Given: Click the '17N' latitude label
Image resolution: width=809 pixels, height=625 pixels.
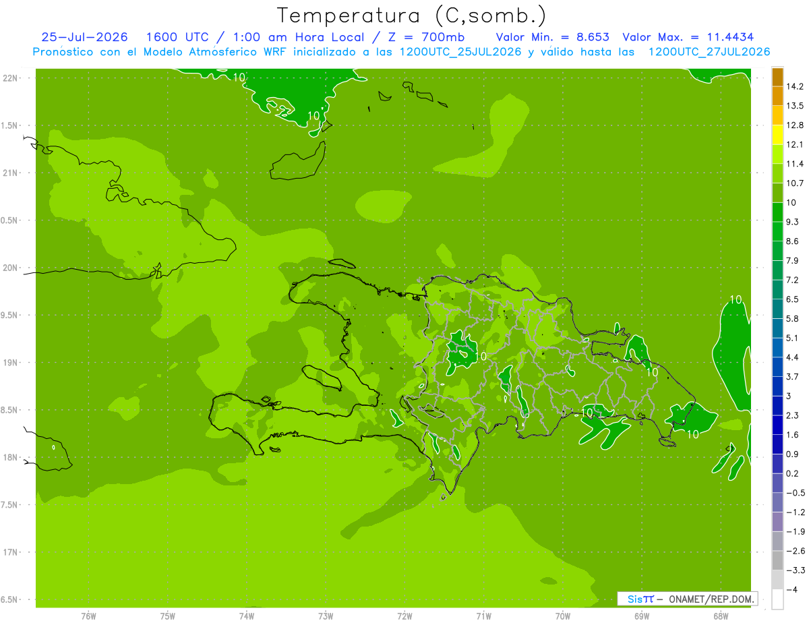Looking at the screenshot, I should point(11,552).
